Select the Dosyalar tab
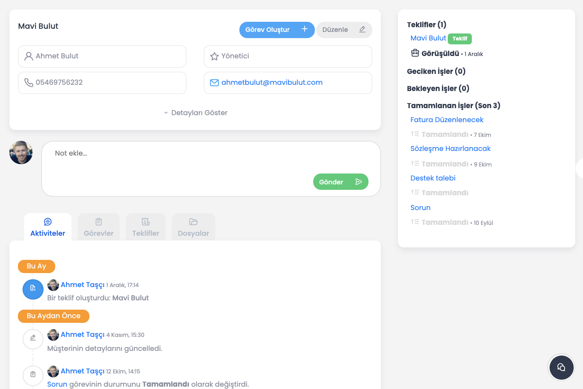Image resolution: width=583 pixels, height=389 pixels. [194, 227]
